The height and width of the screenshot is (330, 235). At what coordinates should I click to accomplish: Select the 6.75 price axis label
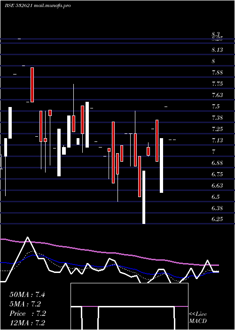tap(217, 174)
